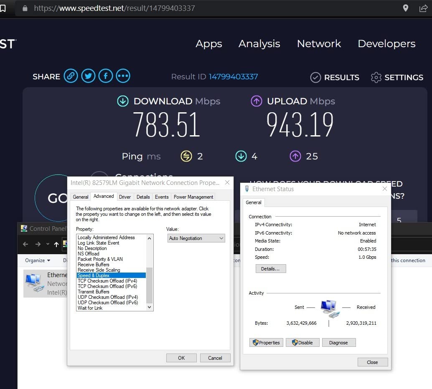Image resolution: width=432 pixels, height=389 pixels.
Task: Click Forward arrow in Control Panel window
Action: point(38,244)
